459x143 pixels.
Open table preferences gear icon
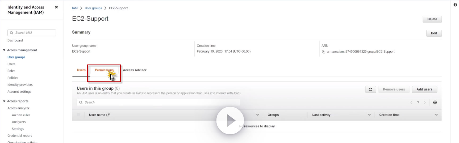435,102
